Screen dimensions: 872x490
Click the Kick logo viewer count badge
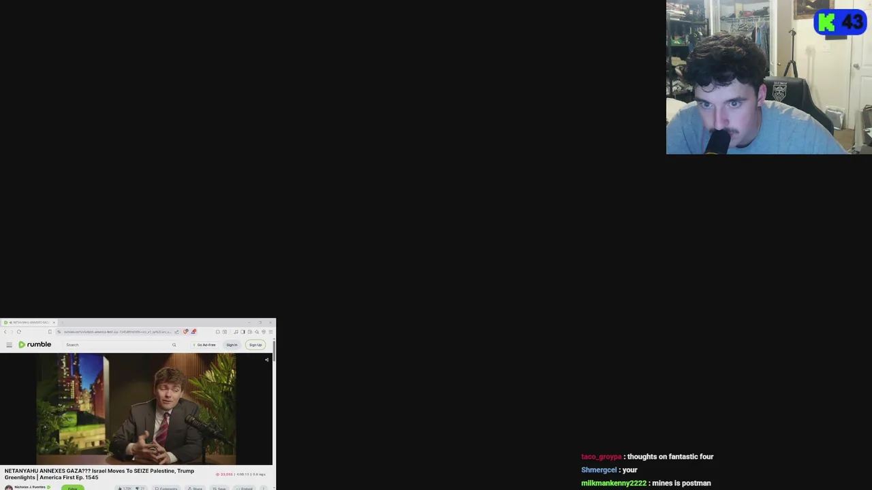(840, 22)
